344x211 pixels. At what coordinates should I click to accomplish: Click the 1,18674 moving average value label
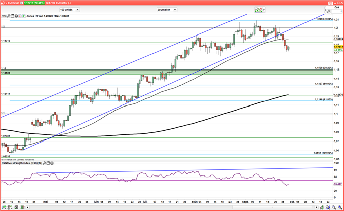338,39
